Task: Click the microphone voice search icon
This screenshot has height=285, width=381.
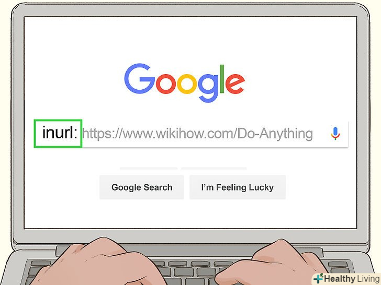Action: point(335,133)
